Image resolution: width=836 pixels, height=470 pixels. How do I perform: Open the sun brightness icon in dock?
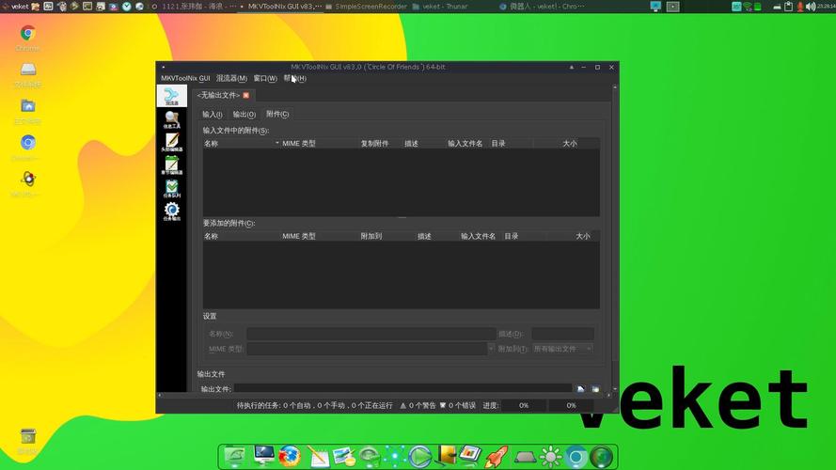[550, 457]
